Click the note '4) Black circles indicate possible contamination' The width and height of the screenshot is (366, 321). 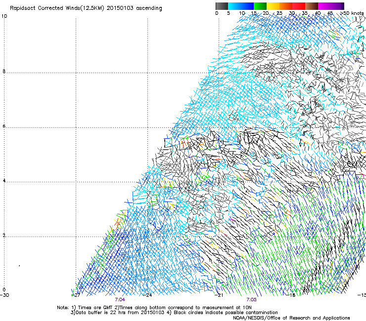222,313
